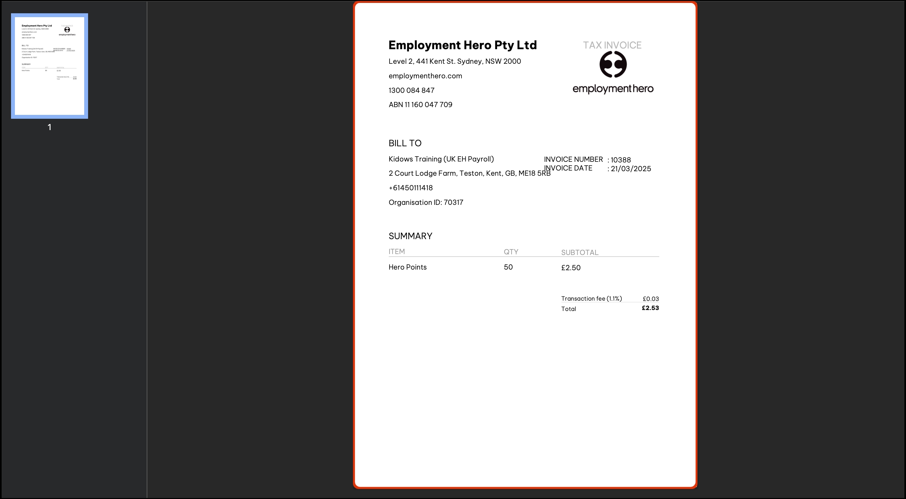The height and width of the screenshot is (499, 906).
Task: Click the SUBTOTAL column header
Action: tap(579, 252)
